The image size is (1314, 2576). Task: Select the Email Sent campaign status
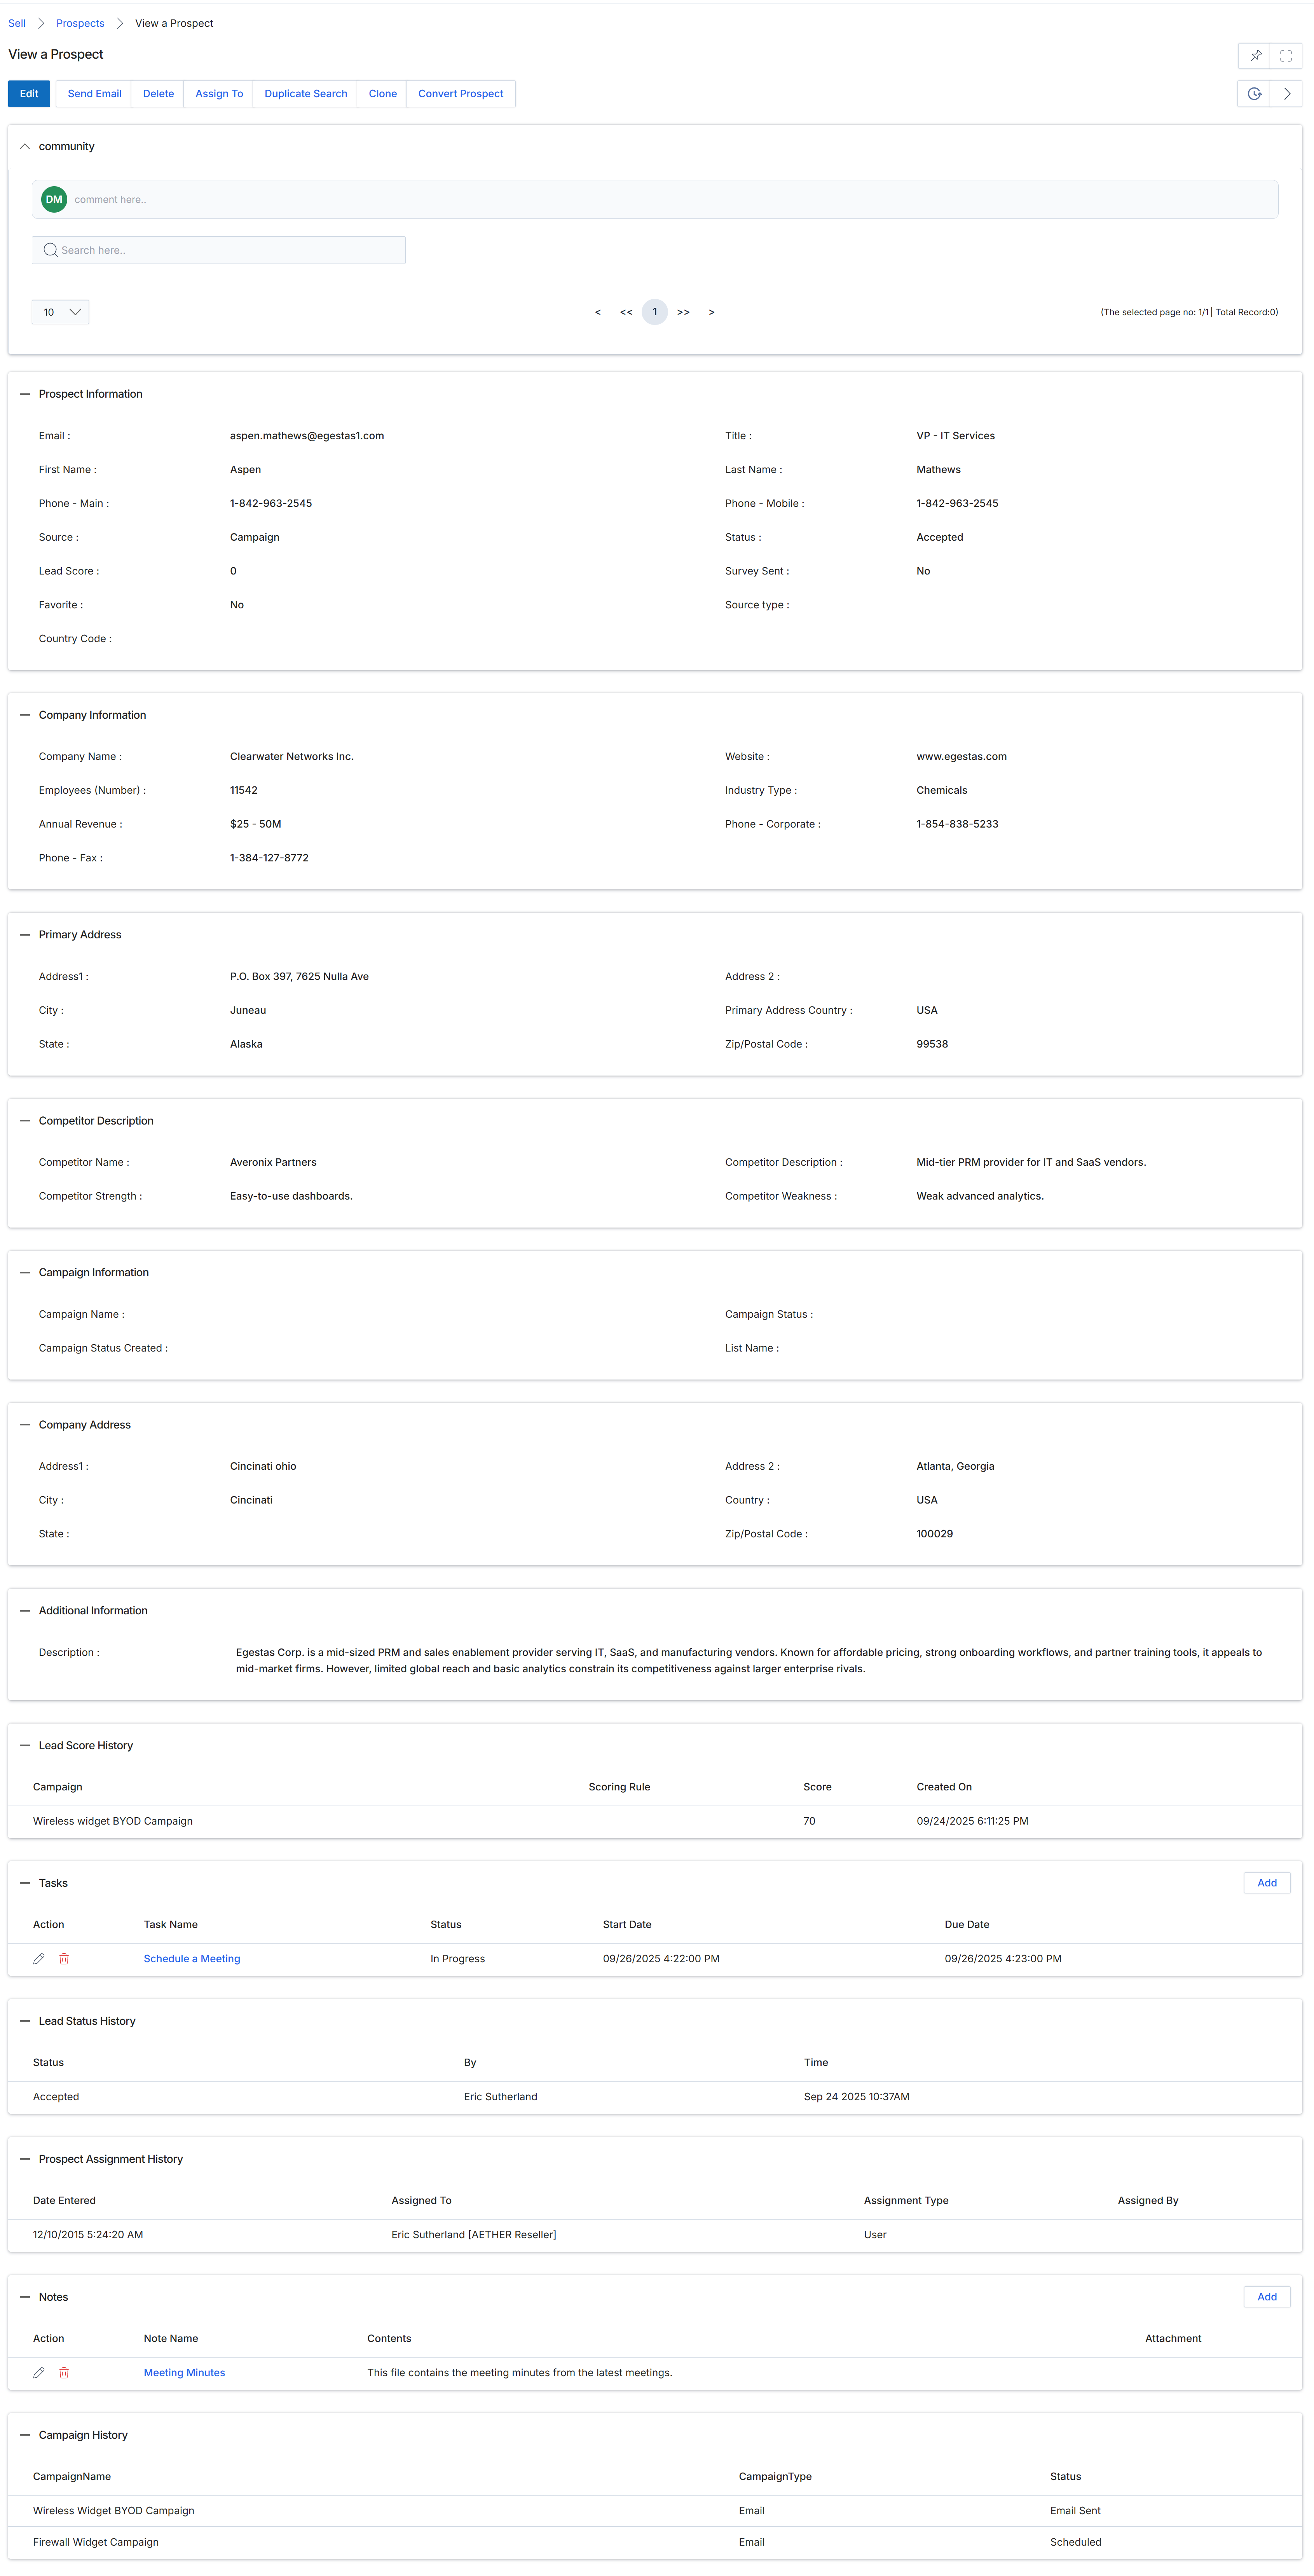pyautogui.click(x=1075, y=2511)
